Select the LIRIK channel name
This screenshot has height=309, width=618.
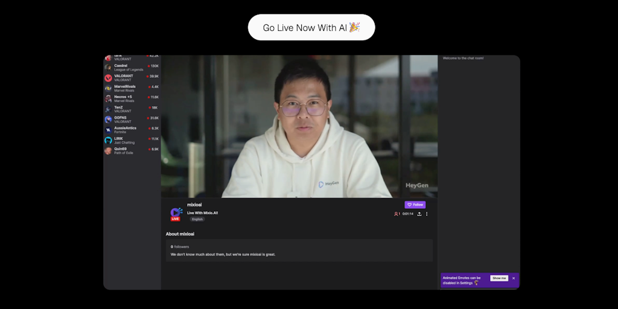click(x=119, y=138)
